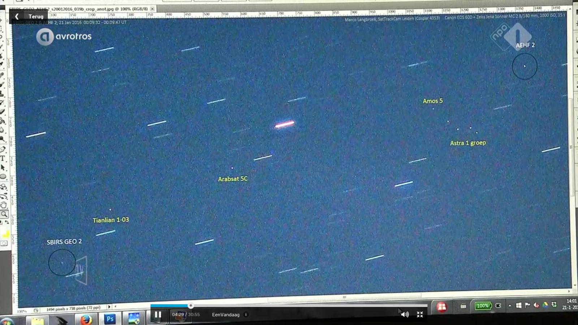Viewport: 578px width, 325px height.
Task: Open the Google Drive tray icon
Action: click(x=545, y=305)
